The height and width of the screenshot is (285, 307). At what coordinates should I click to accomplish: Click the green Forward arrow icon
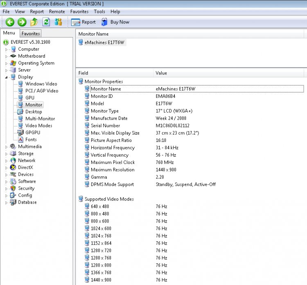22,22
